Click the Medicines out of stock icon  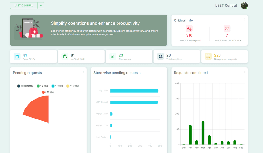227,29
